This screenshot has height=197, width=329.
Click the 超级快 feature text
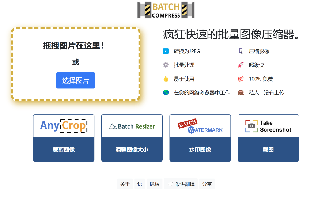(256, 65)
